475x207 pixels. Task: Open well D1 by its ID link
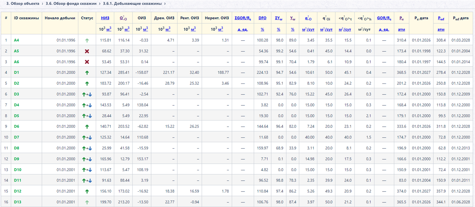click(x=17, y=73)
